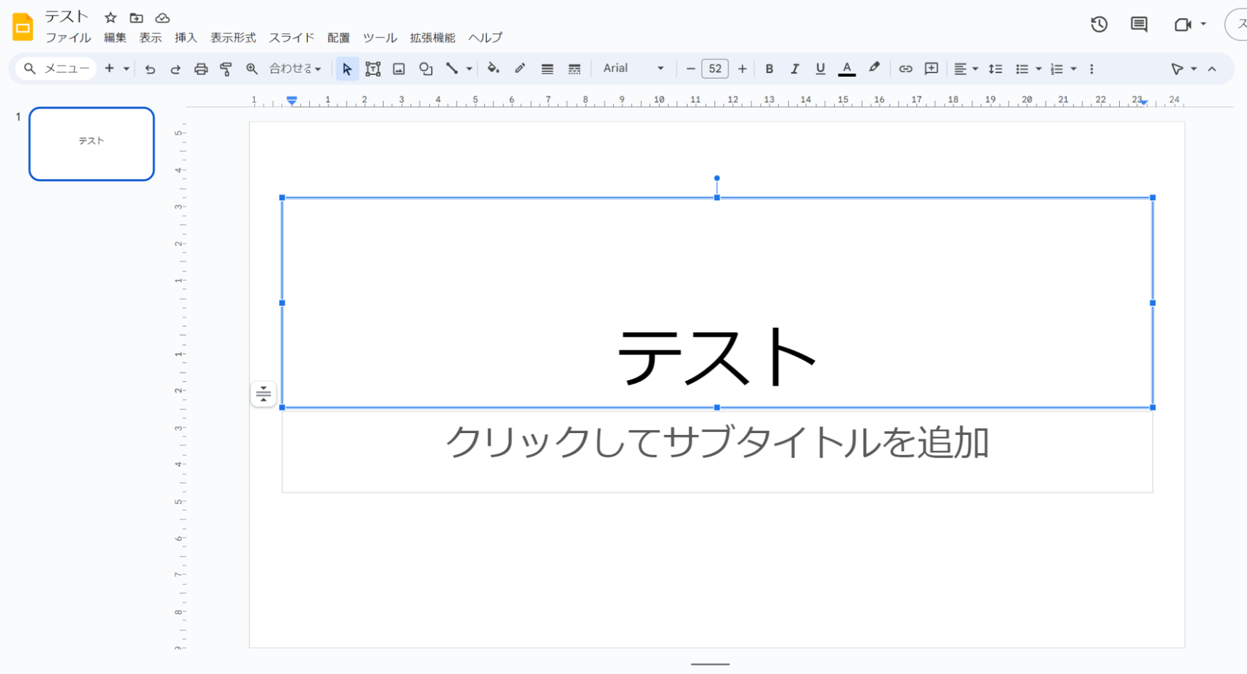Click the subtitle placeholder text
The width and height of the screenshot is (1247, 674).
click(x=716, y=442)
